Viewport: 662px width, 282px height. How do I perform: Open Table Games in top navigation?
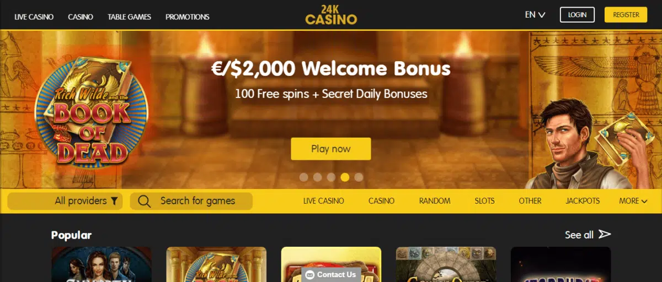pos(129,17)
